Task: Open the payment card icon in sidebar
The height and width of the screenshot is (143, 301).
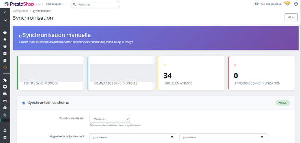Action: (x=5, y=101)
